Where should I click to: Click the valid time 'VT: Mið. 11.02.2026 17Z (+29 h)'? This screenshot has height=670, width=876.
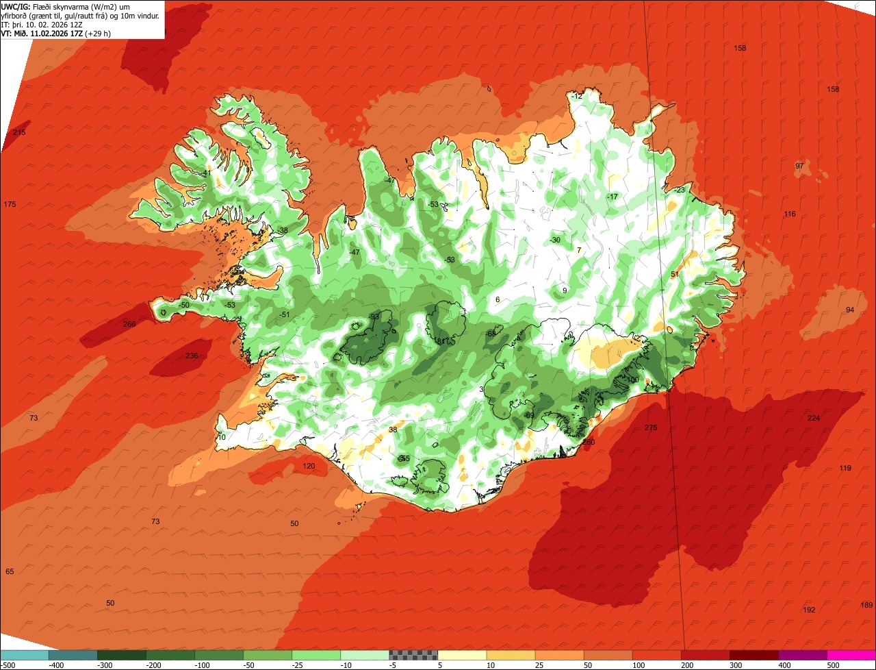tap(56, 33)
